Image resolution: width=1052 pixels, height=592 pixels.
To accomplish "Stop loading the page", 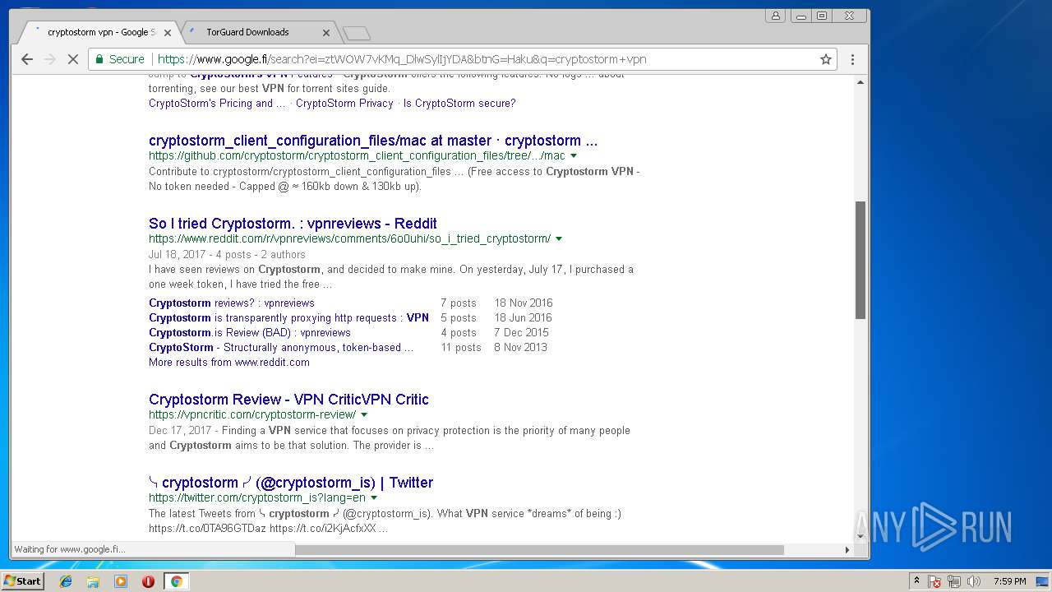I will click(x=72, y=59).
